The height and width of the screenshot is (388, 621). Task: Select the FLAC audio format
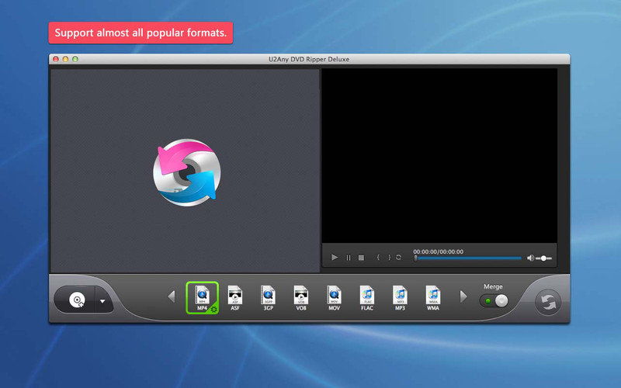pyautogui.click(x=367, y=298)
